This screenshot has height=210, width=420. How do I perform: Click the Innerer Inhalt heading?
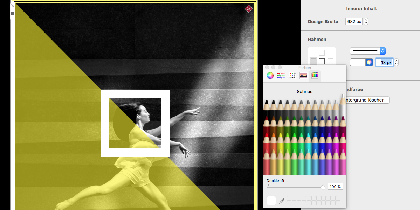[x=362, y=8]
